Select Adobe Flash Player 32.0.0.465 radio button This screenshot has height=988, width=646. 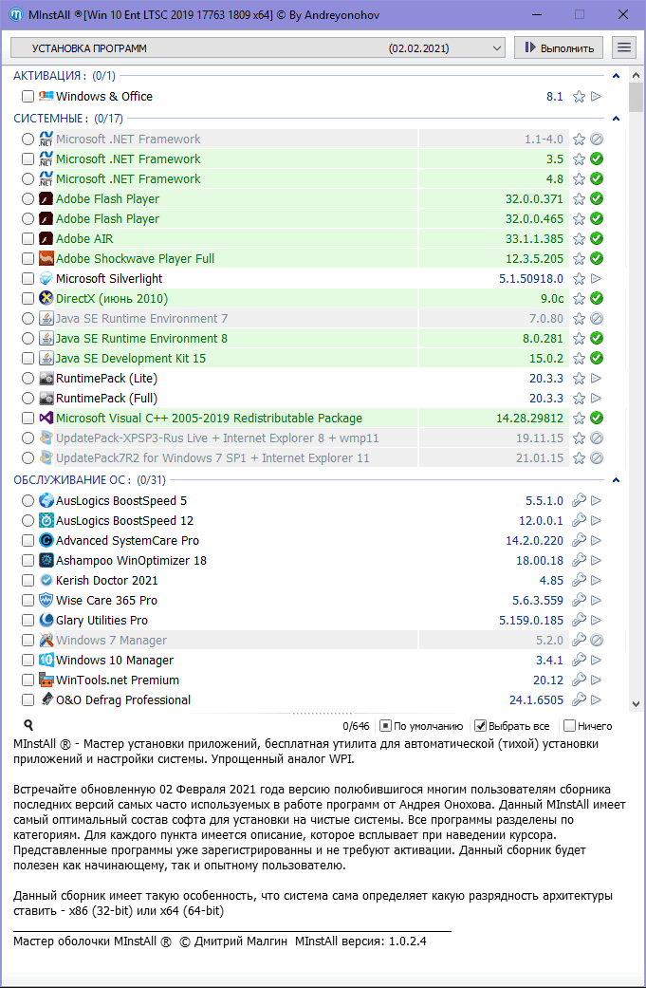(x=28, y=218)
